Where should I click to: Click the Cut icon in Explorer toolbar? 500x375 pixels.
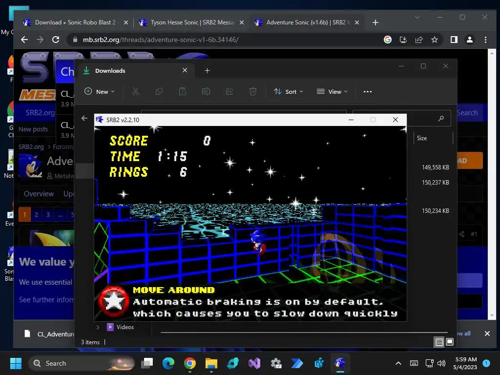coord(136,92)
